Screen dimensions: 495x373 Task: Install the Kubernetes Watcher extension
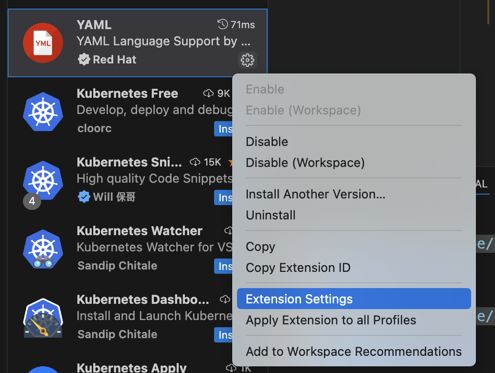tap(224, 266)
